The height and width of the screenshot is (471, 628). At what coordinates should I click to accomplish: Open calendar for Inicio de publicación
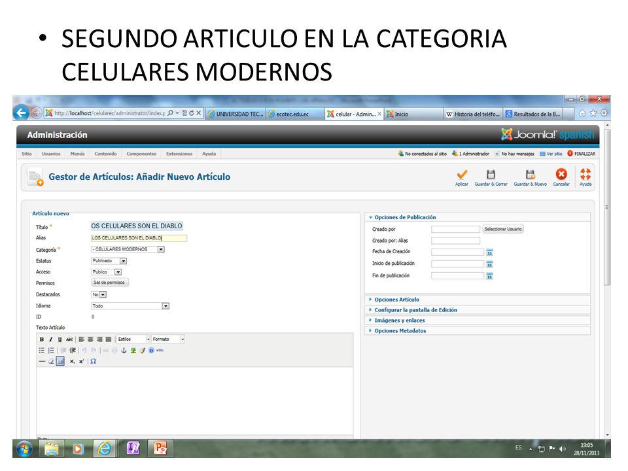coord(489,264)
